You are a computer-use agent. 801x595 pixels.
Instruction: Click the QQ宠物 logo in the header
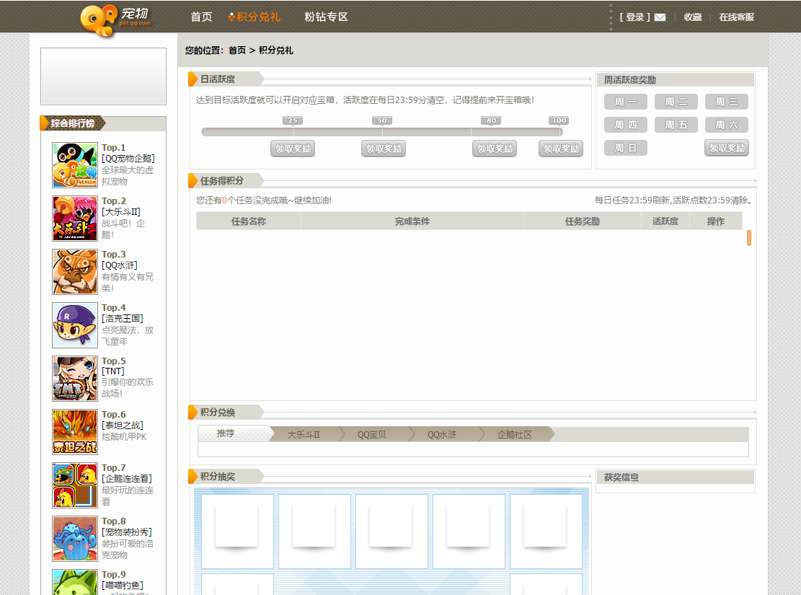pyautogui.click(x=115, y=20)
